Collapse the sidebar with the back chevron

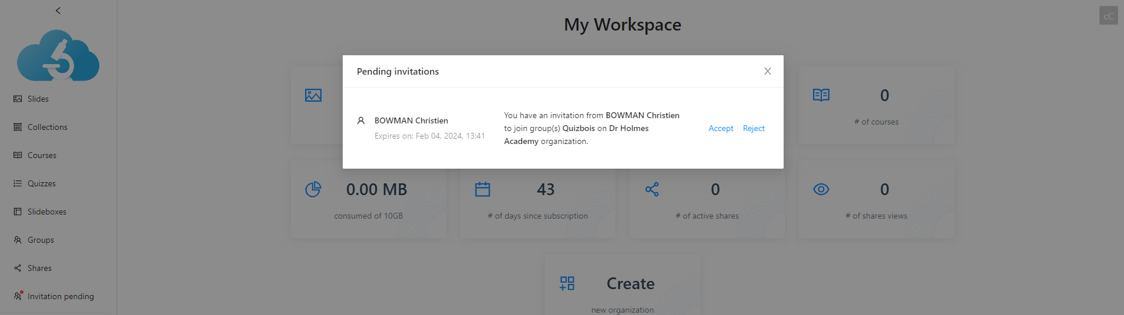click(x=58, y=11)
